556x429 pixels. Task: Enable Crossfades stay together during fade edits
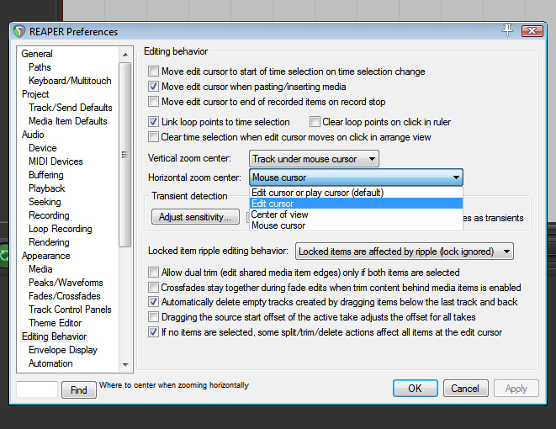click(x=153, y=287)
